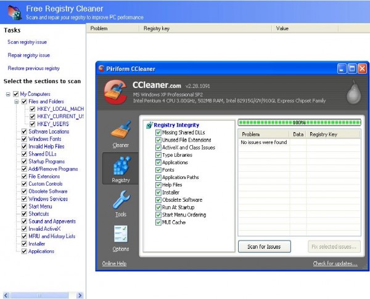The width and height of the screenshot is (370, 299).
Task: Collapse the My Computers tree node
Action: (x=8, y=94)
